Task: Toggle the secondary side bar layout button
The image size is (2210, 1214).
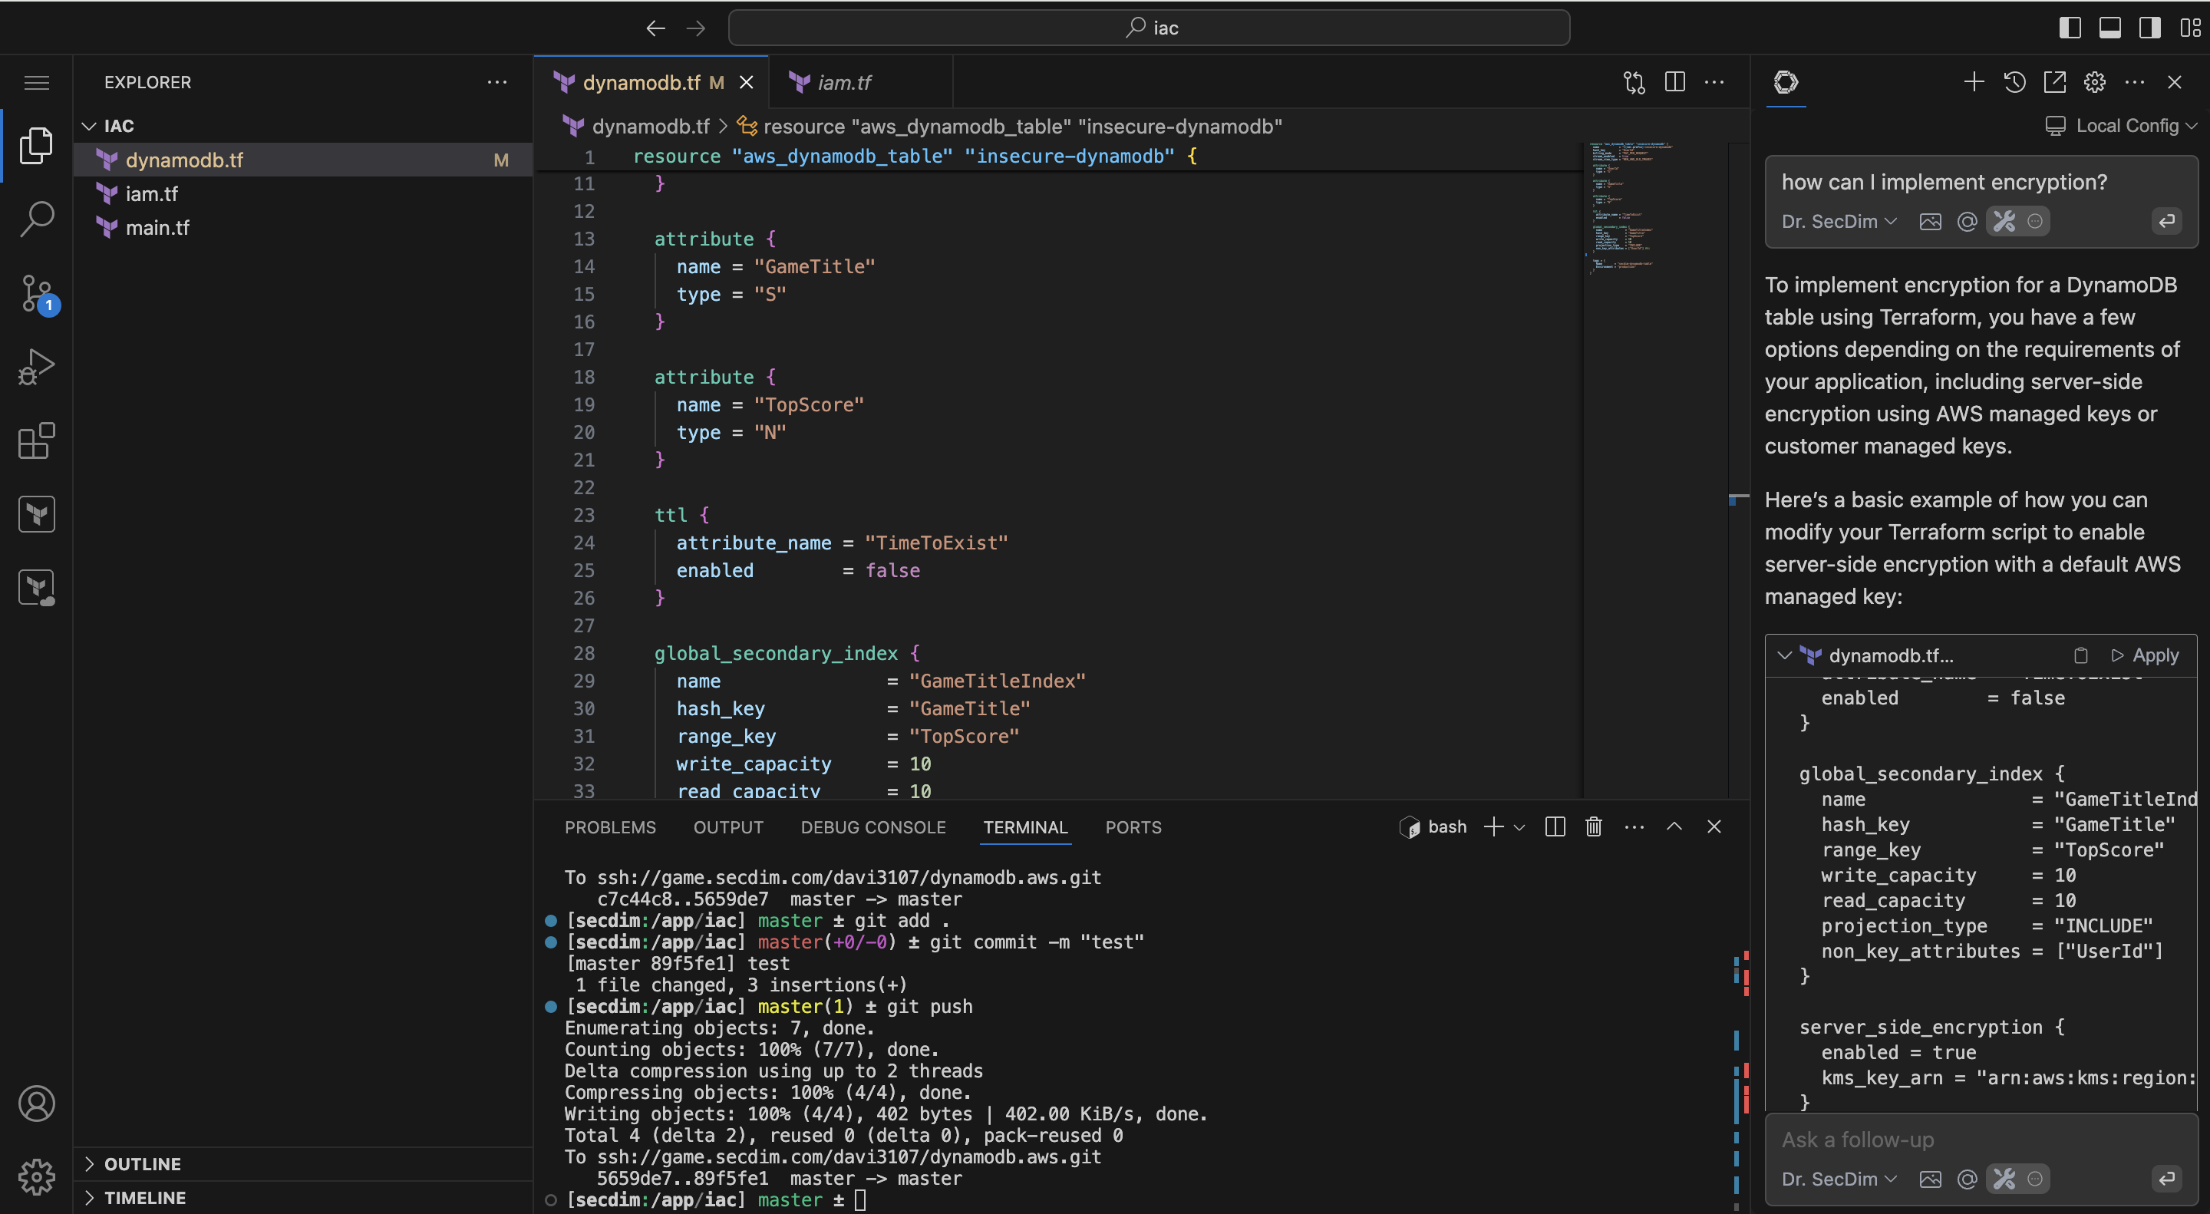Action: click(2149, 28)
